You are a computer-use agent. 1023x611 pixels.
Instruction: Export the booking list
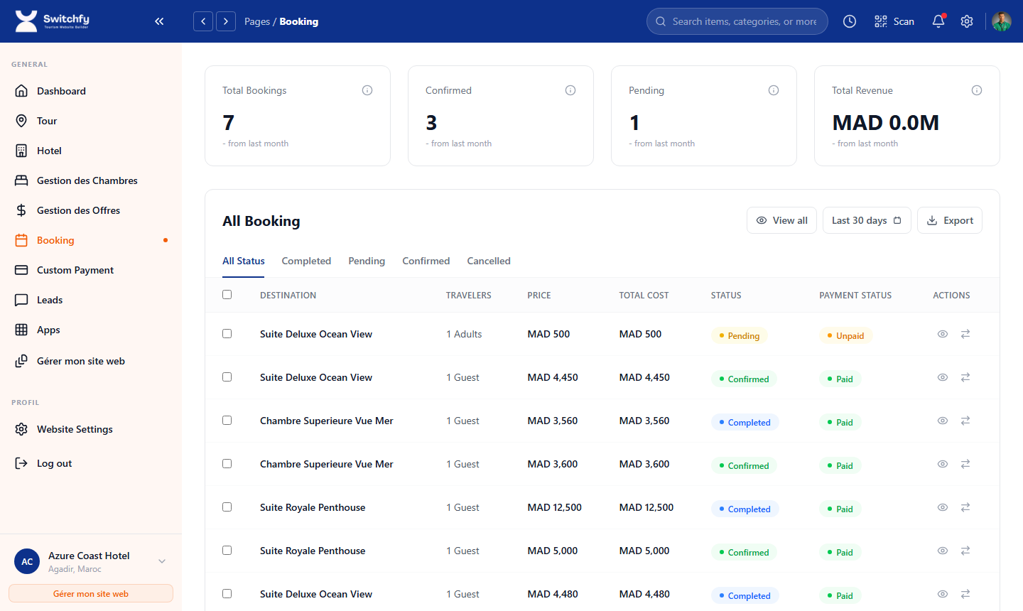click(950, 220)
